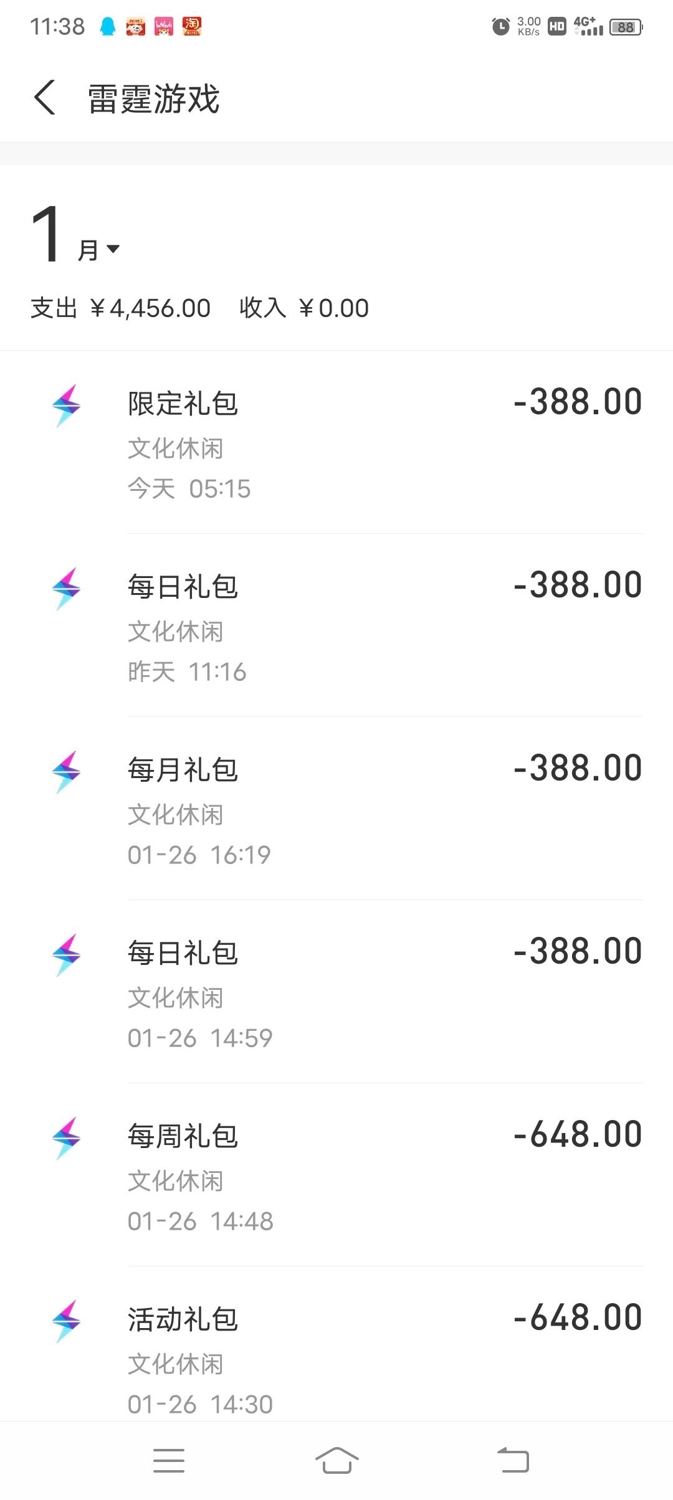Tap the 雷霆游戏 page title
This screenshot has height=1500, width=673.
pyautogui.click(x=153, y=99)
